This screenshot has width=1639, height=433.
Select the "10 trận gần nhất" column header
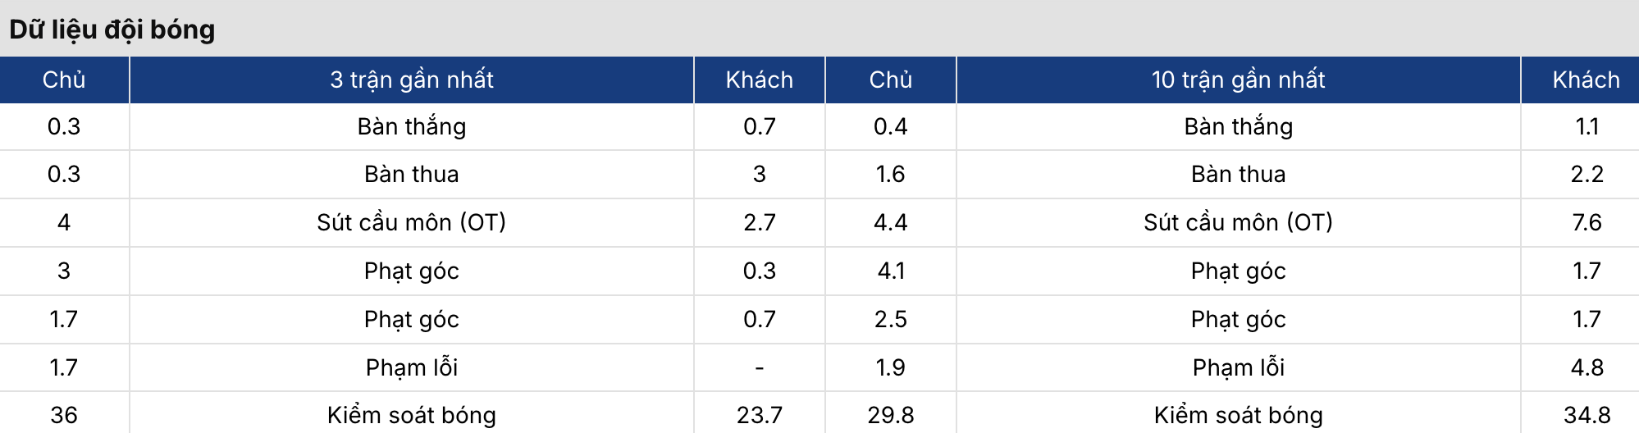pos(1238,80)
